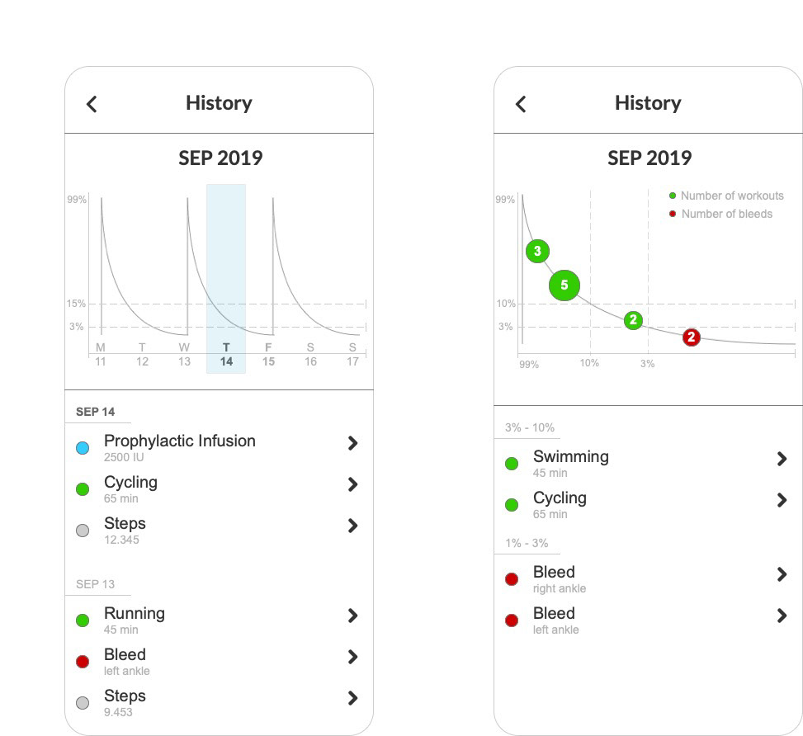This screenshot has height=736, width=803.
Task: Click the red dot beside right ankle Bleed
Action: point(512,579)
